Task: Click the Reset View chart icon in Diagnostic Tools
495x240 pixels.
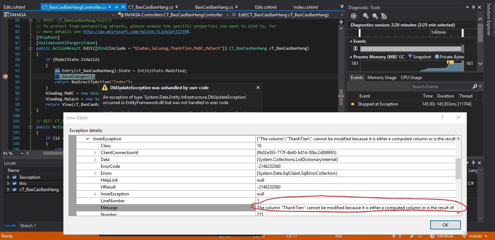Action: (384, 16)
